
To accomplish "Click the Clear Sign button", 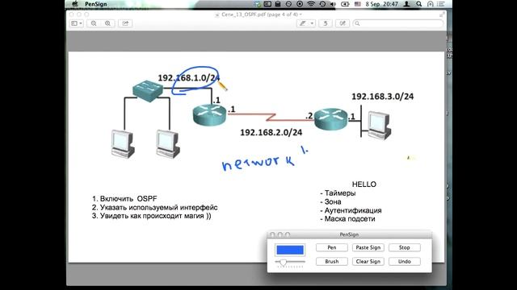I will tap(368, 261).
